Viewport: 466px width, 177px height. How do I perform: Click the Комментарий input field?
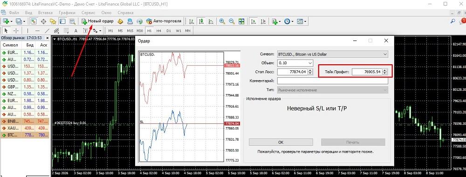click(x=333, y=81)
